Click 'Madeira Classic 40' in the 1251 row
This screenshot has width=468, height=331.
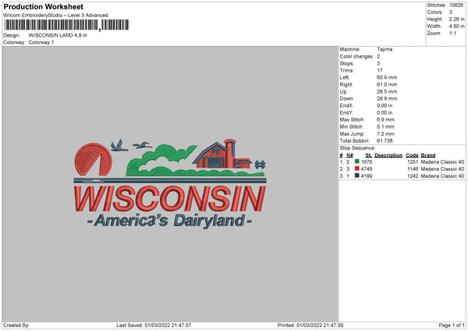tap(442, 162)
